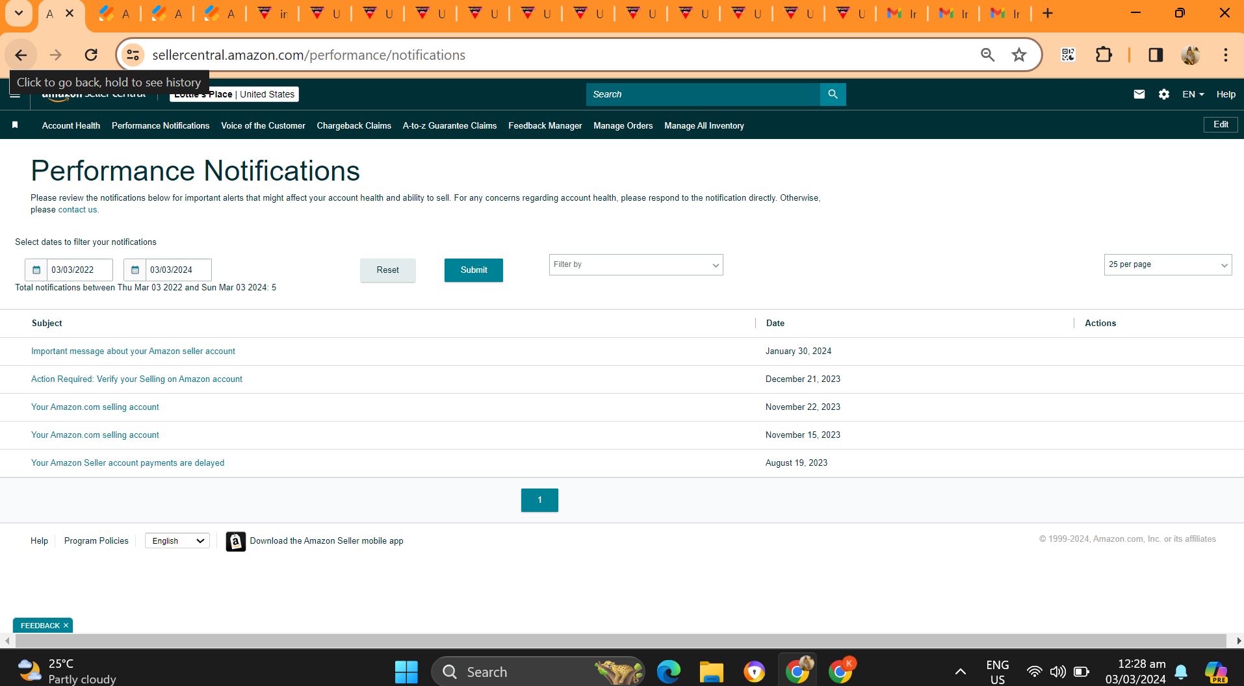Open Manage All Inventory menu item

(704, 125)
